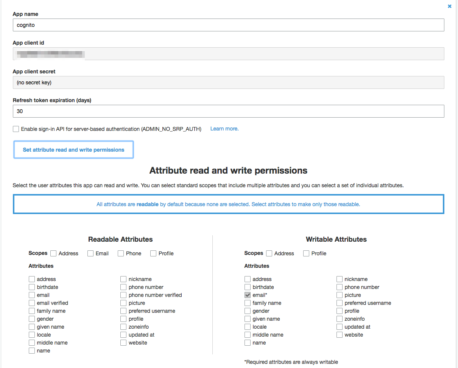Open the Learn more link
458x368 pixels.
point(224,129)
